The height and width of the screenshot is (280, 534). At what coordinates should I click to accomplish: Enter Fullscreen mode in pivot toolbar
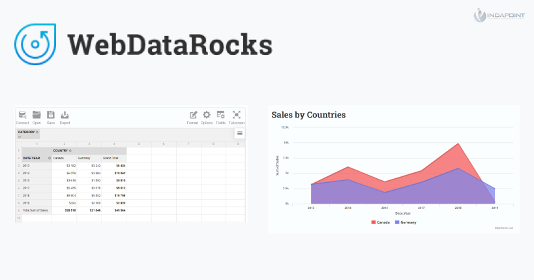click(237, 116)
